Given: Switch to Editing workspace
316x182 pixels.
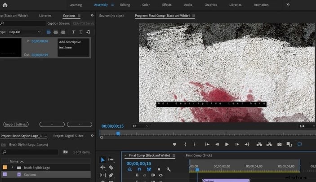Looking at the screenshot, I should (x=125, y=5).
